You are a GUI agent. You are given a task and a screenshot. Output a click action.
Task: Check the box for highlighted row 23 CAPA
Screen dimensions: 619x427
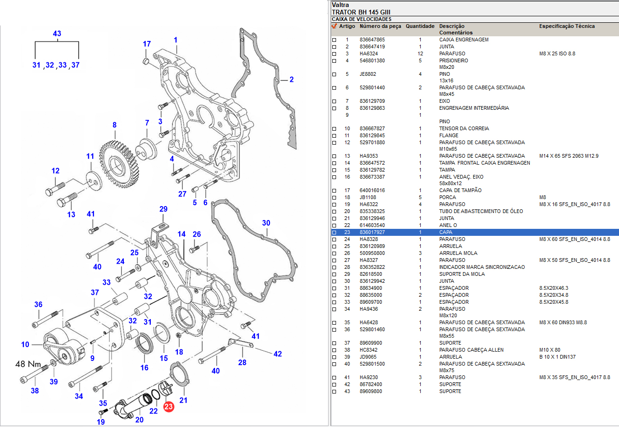tap(334, 233)
